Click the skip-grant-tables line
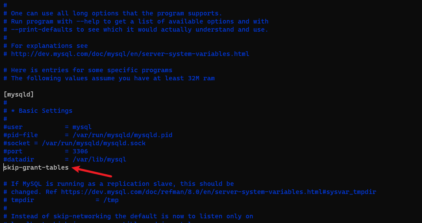 coord(36,167)
